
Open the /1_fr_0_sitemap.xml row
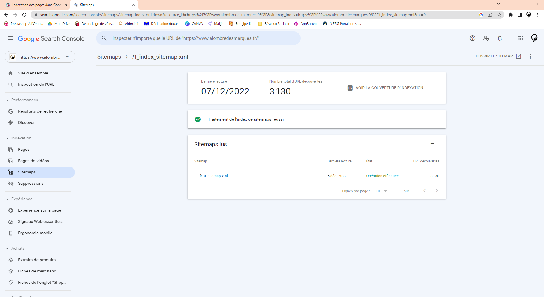coord(317,176)
